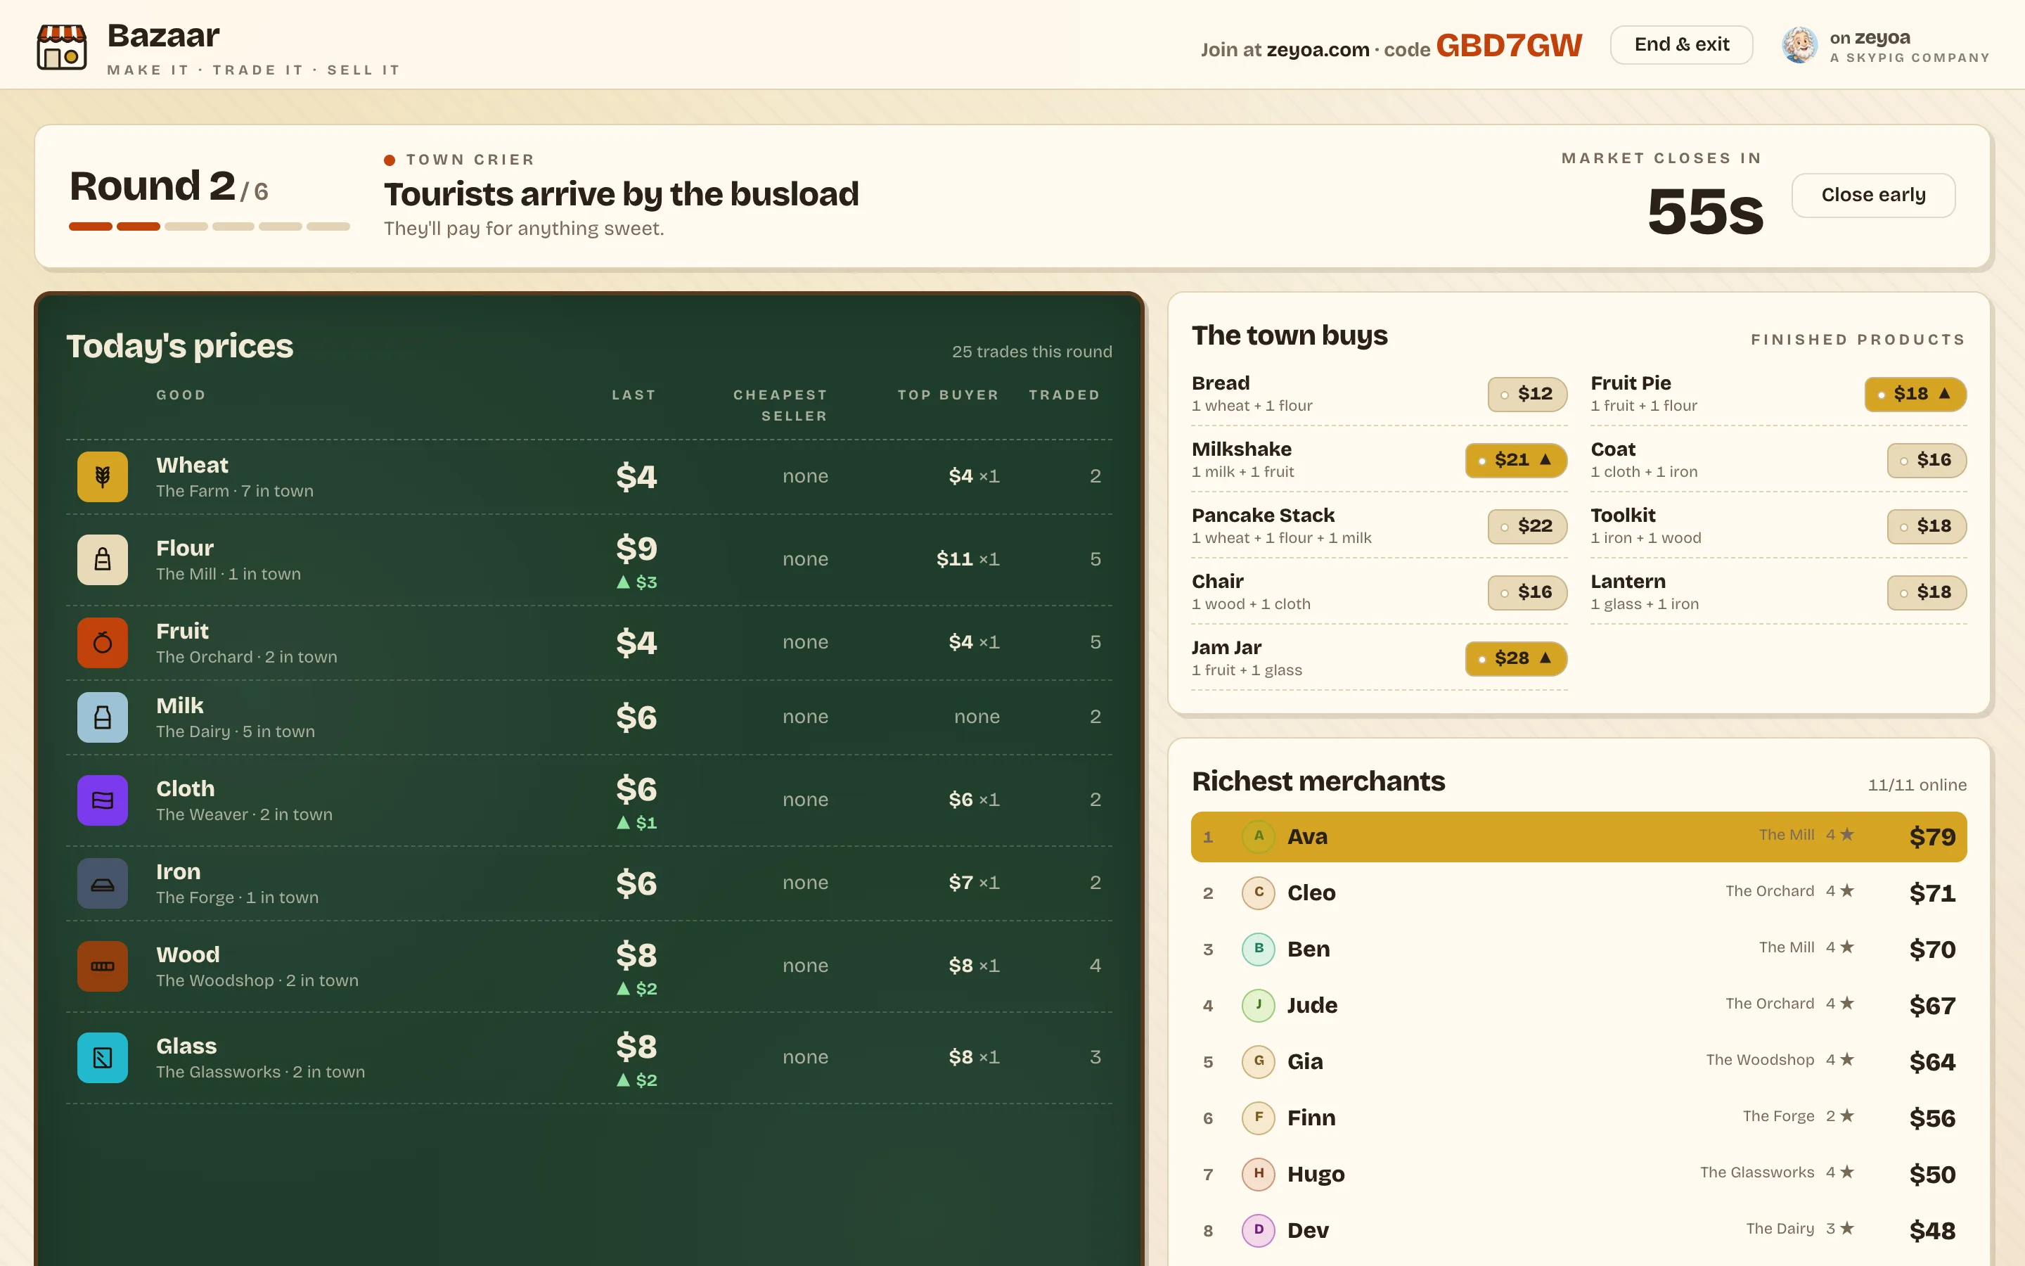Click the Fruit good icon
Screen dimensions: 2025x1266
[102, 642]
